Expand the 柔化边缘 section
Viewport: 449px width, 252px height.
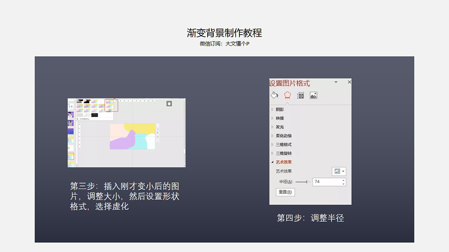pos(283,136)
